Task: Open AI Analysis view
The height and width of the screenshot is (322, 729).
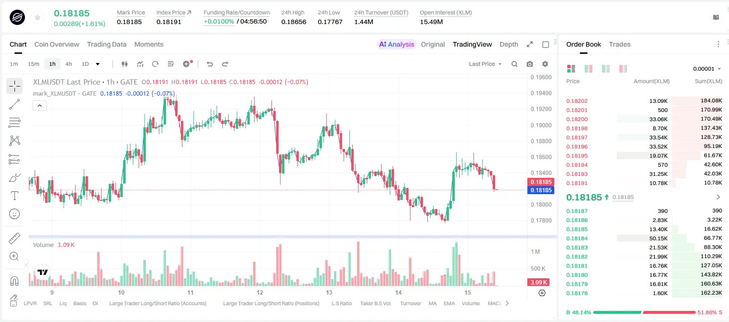Action: point(396,44)
